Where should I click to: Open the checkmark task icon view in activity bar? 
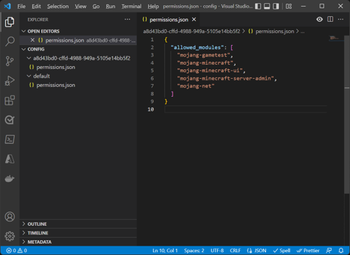[x=10, y=120]
